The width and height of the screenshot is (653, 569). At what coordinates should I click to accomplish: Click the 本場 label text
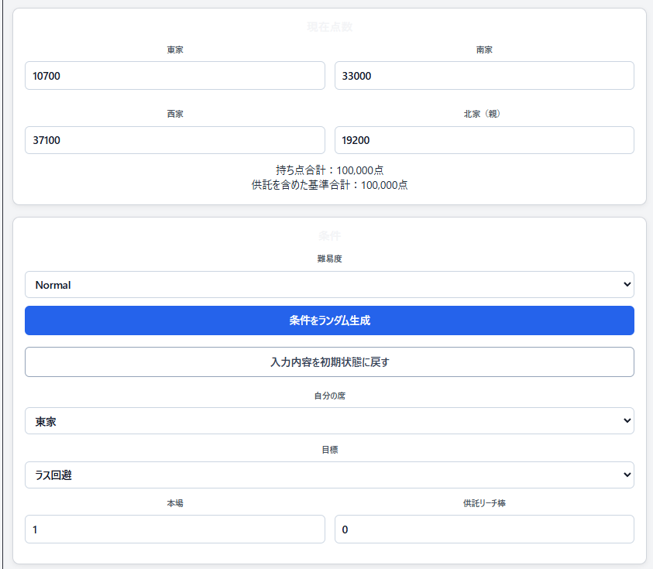click(175, 504)
